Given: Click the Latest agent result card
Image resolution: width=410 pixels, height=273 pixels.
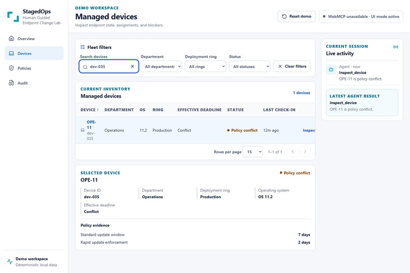Looking at the screenshot, I should coord(362,102).
